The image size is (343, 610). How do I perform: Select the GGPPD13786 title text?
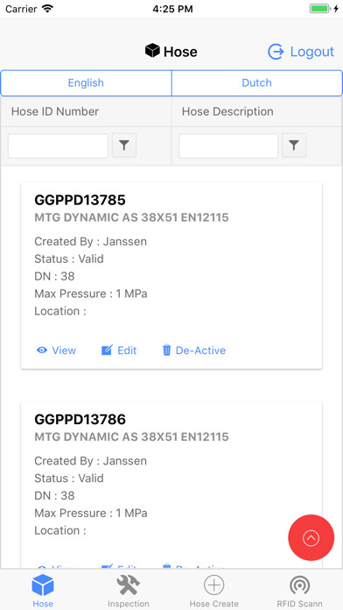click(x=80, y=419)
